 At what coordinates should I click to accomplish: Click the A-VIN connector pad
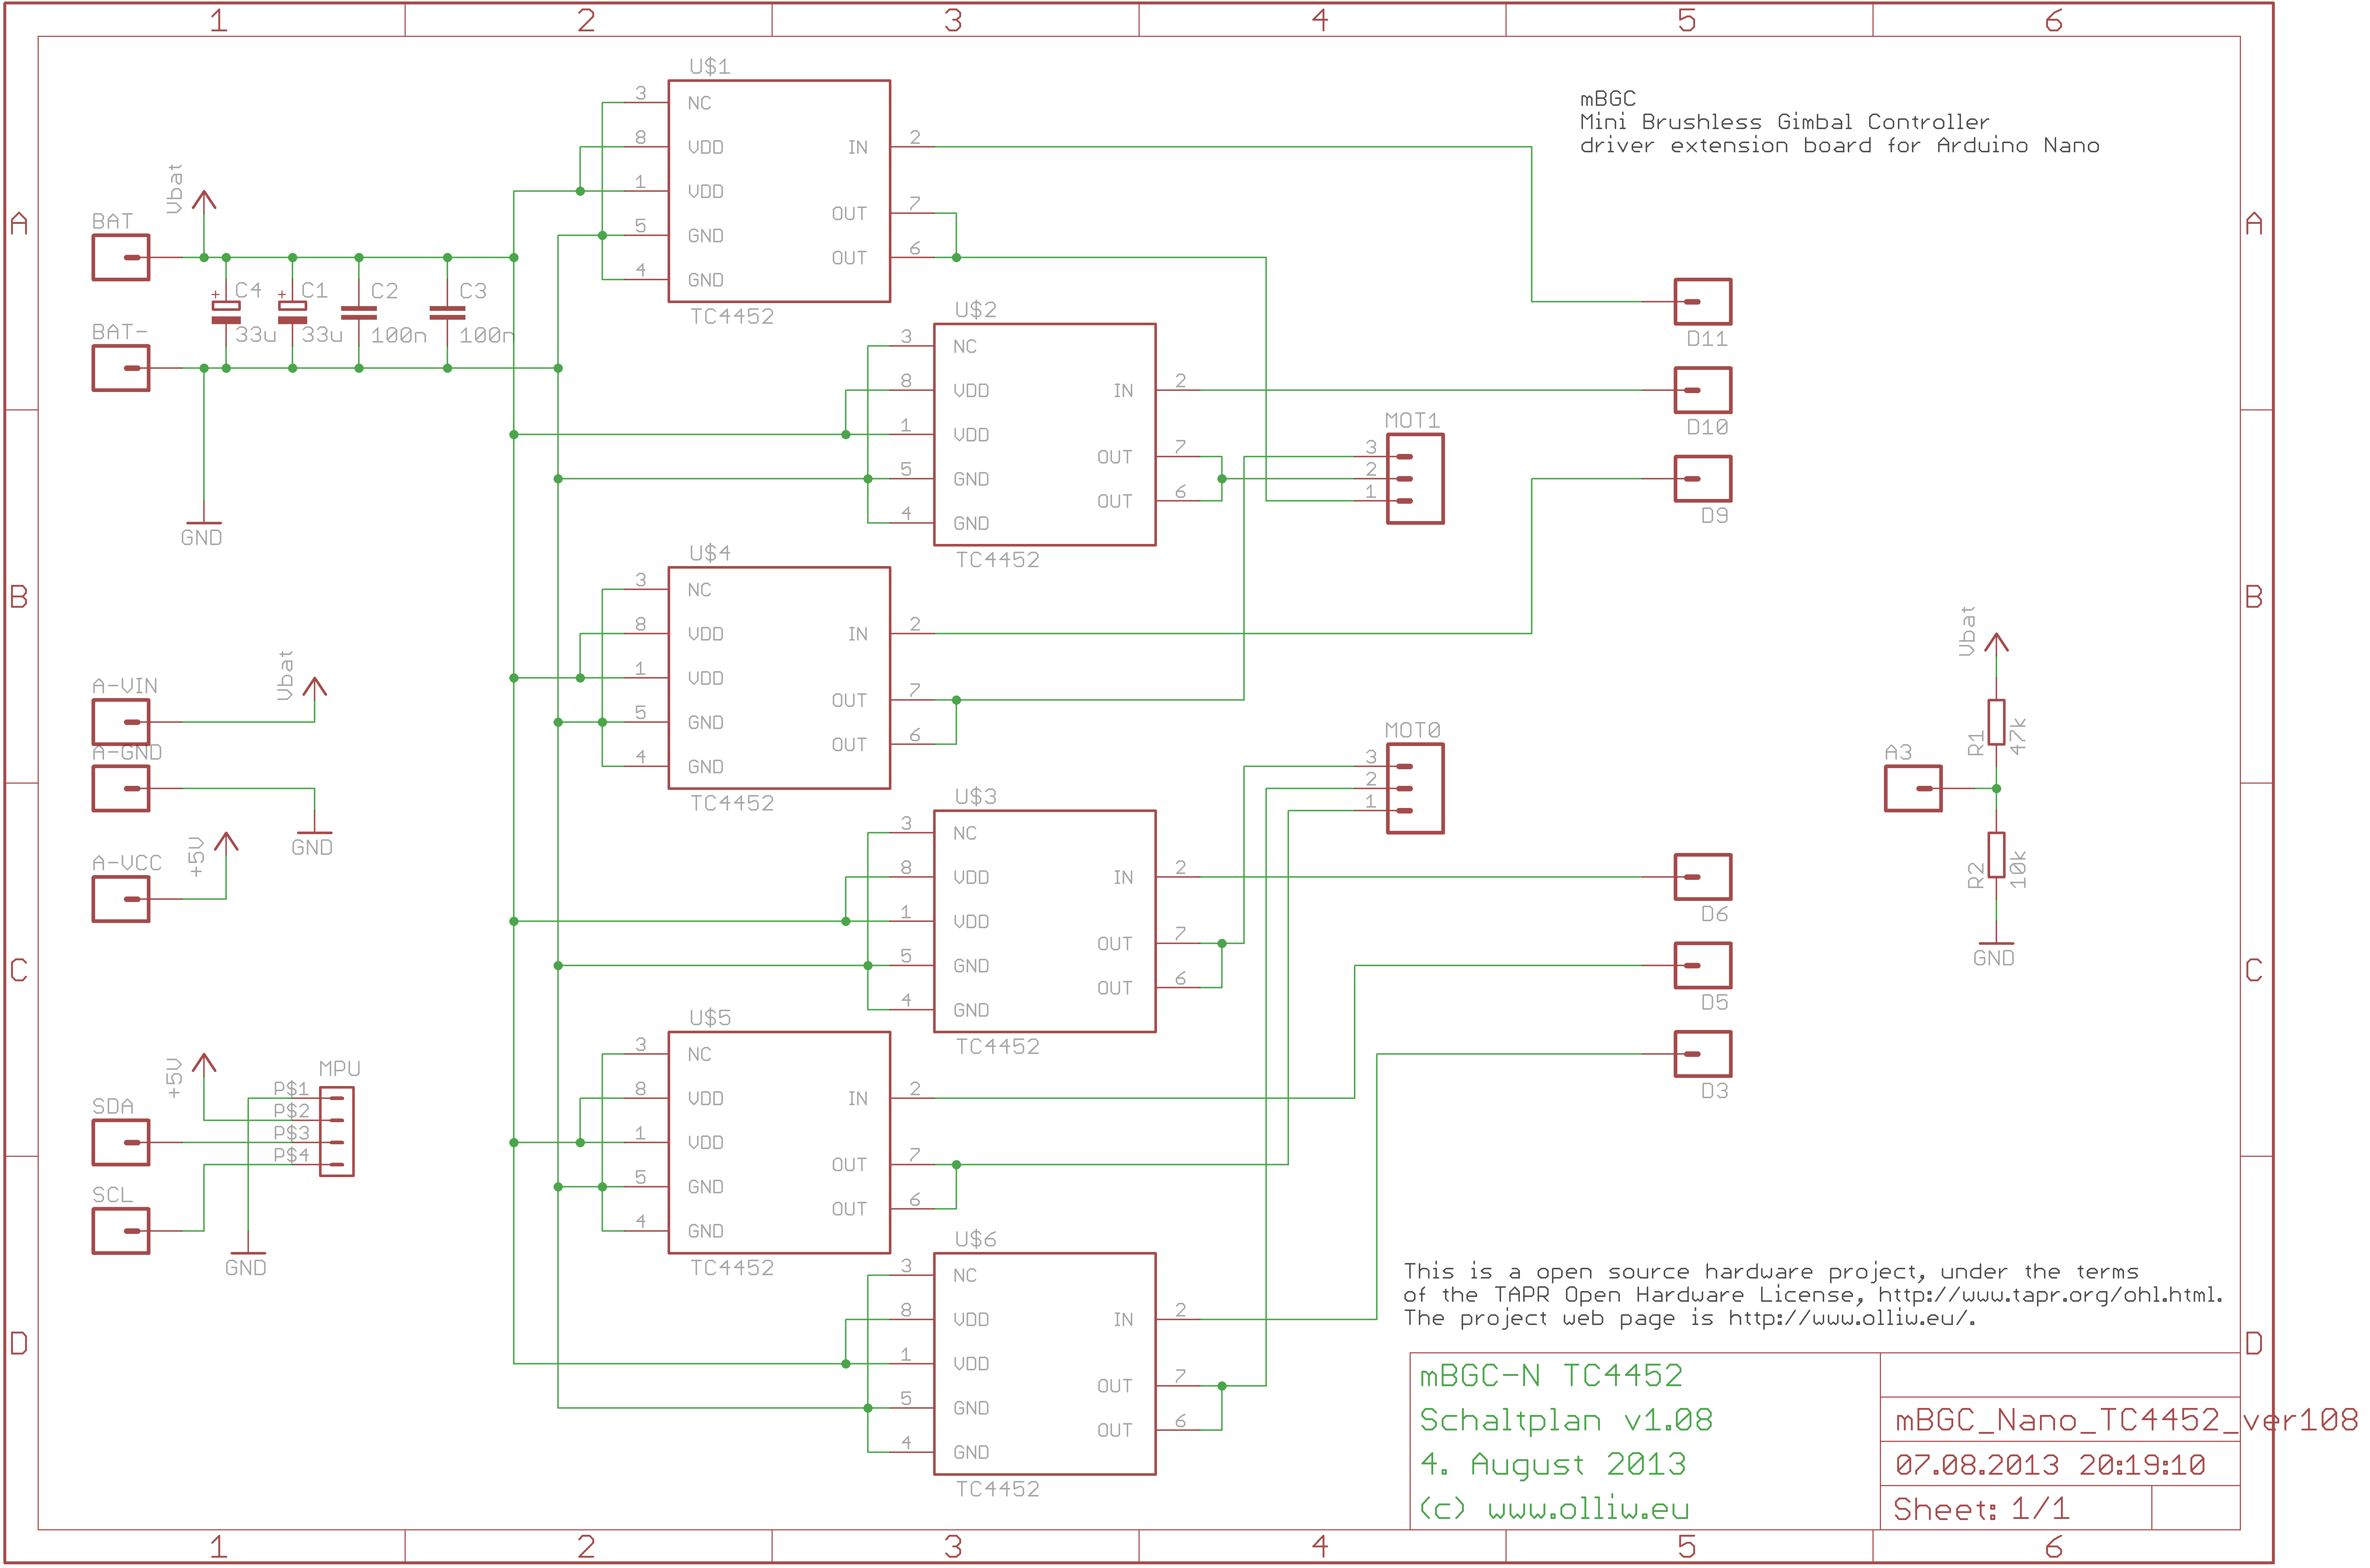121,722
